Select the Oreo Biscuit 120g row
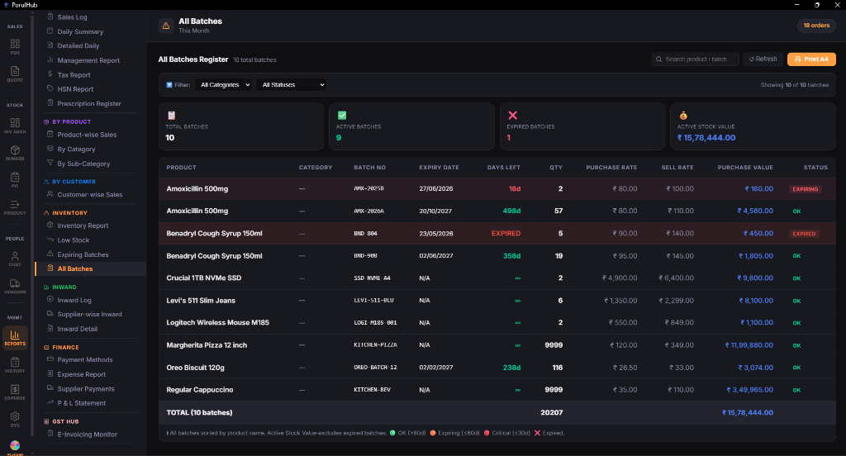The image size is (846, 456). (497, 368)
